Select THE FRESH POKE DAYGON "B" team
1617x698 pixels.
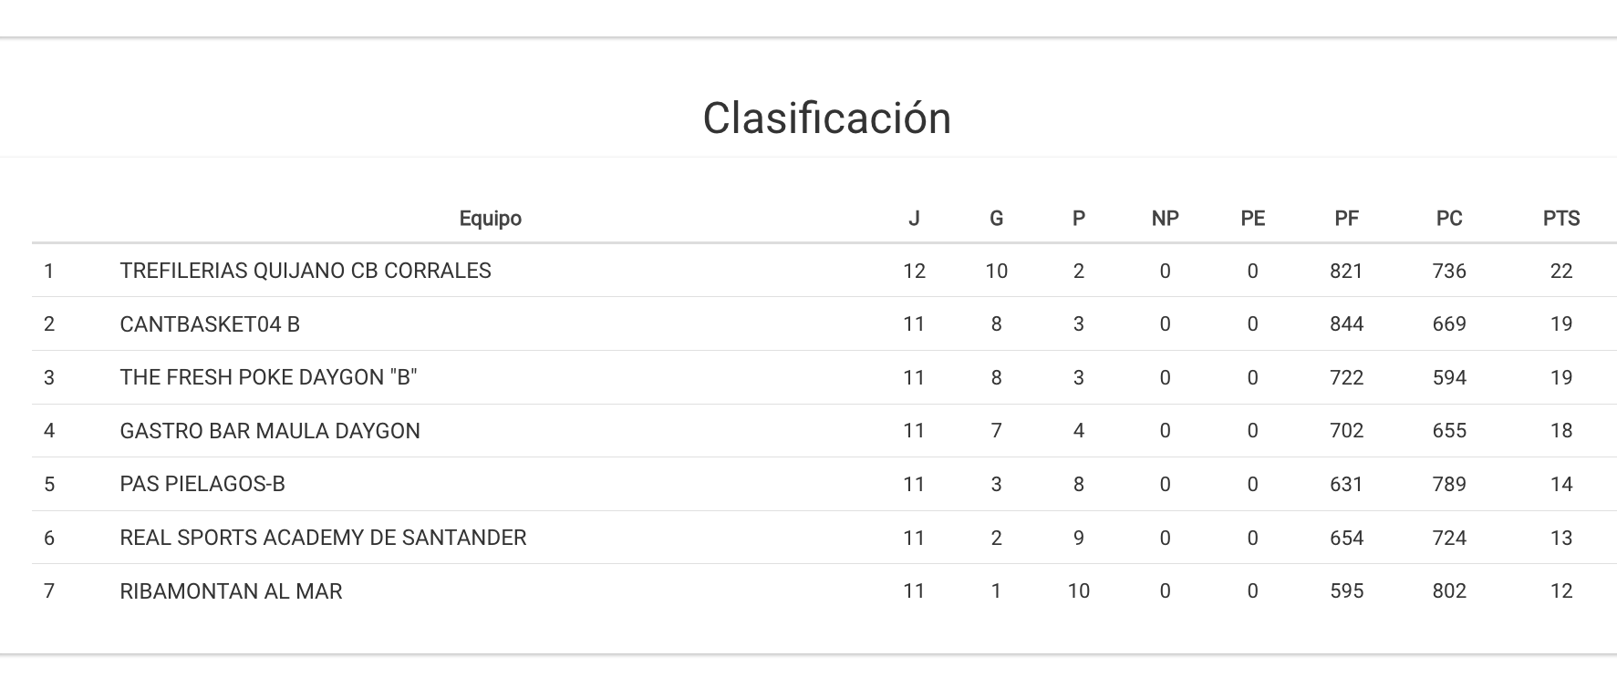268,378
